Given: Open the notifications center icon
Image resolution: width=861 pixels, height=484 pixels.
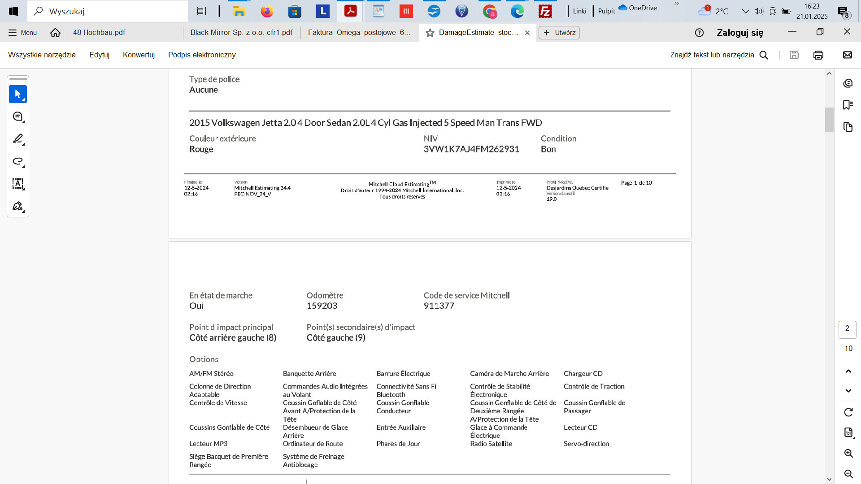Looking at the screenshot, I should 844,12.
